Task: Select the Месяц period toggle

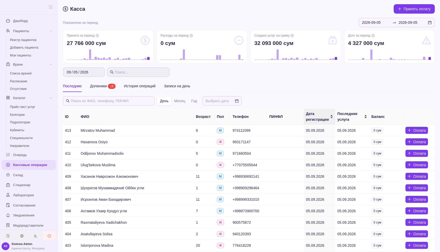Action: (180, 101)
